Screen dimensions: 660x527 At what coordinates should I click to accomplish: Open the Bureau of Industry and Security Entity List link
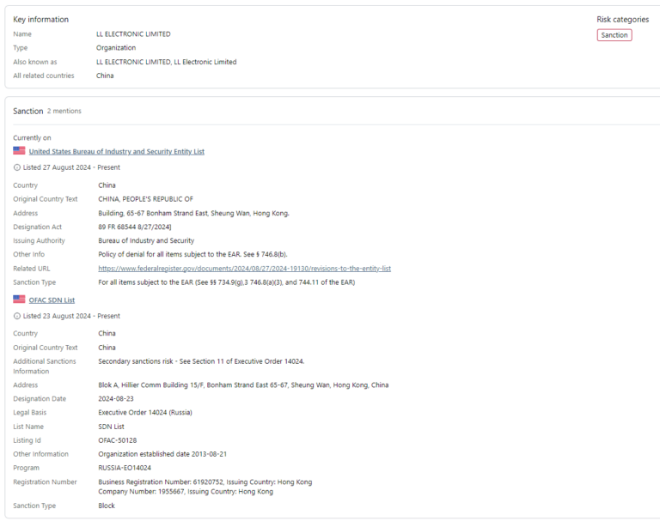tap(116, 151)
